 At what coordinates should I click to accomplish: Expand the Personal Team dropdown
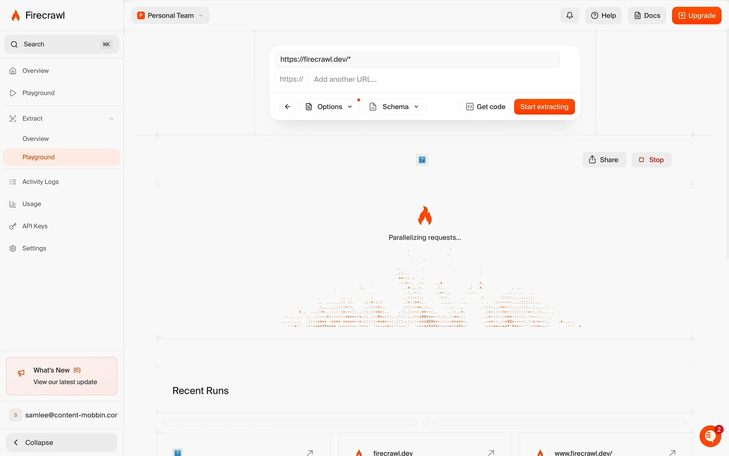pyautogui.click(x=170, y=16)
